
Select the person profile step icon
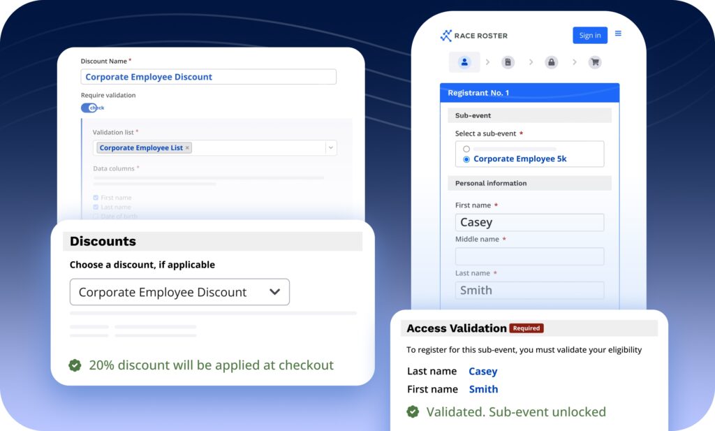[x=464, y=62]
